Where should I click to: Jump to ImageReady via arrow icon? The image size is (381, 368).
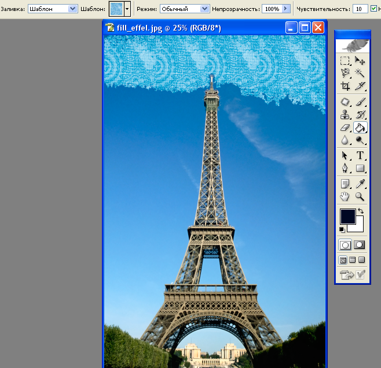click(x=347, y=275)
